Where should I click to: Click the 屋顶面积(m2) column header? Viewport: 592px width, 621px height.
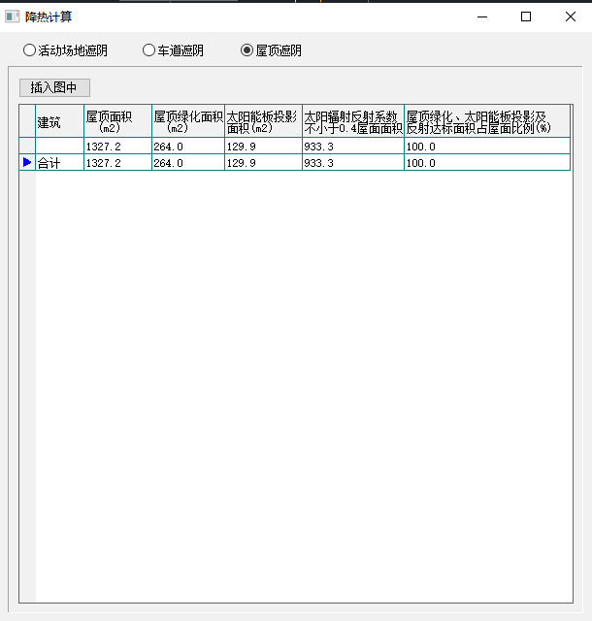117,121
